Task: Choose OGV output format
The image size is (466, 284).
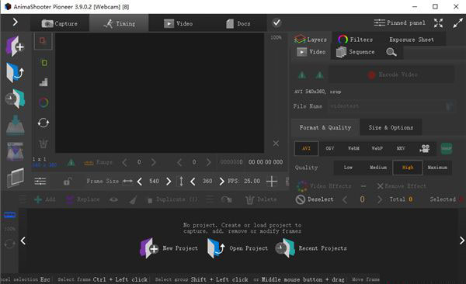Action: point(329,148)
